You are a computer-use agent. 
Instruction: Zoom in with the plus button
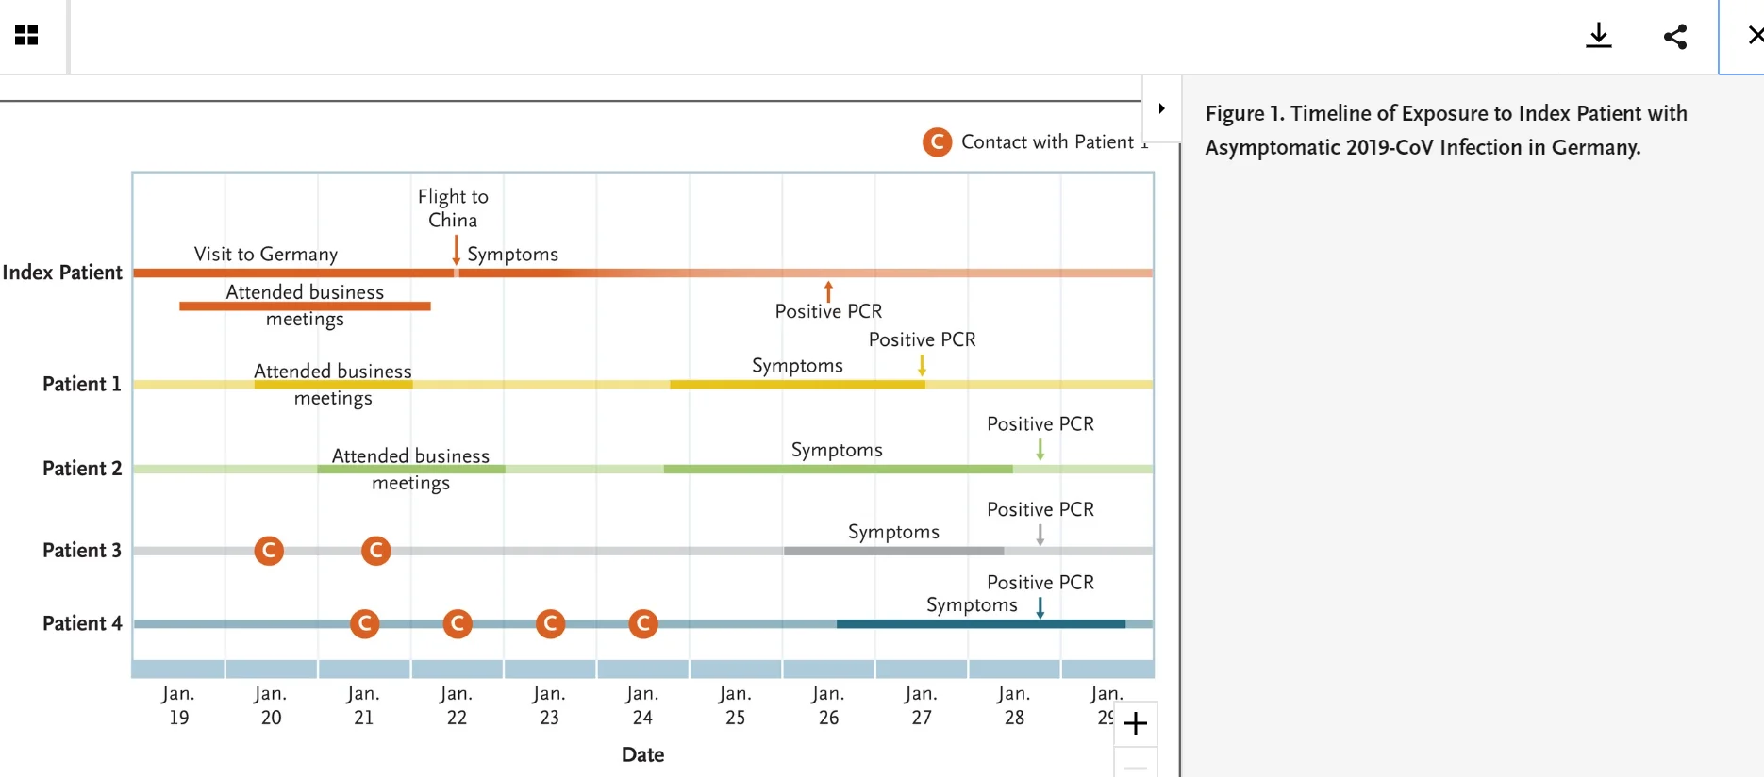[x=1136, y=723]
